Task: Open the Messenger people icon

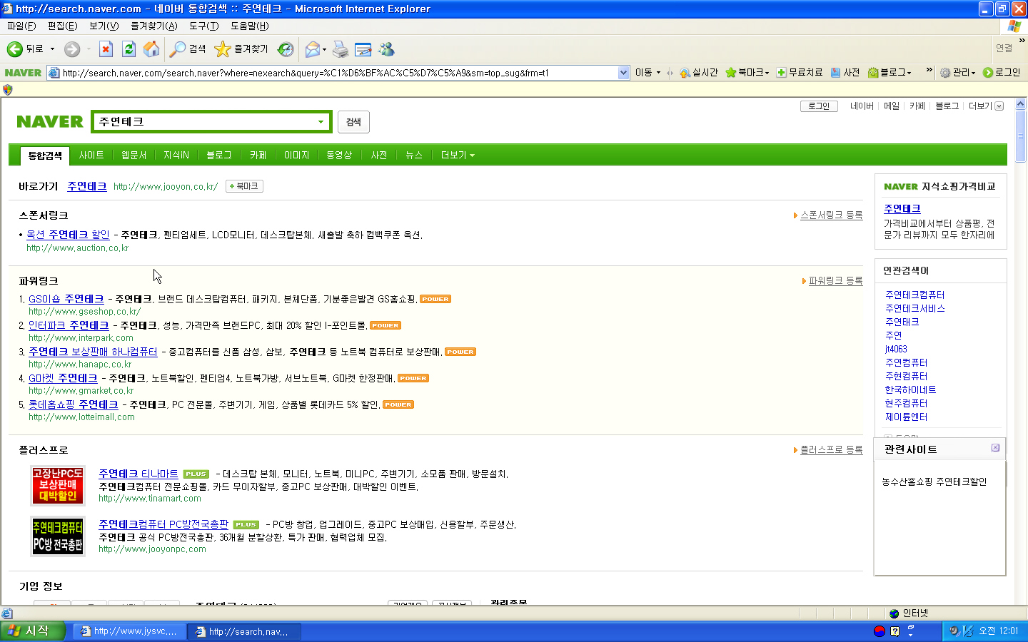Action: [x=386, y=49]
